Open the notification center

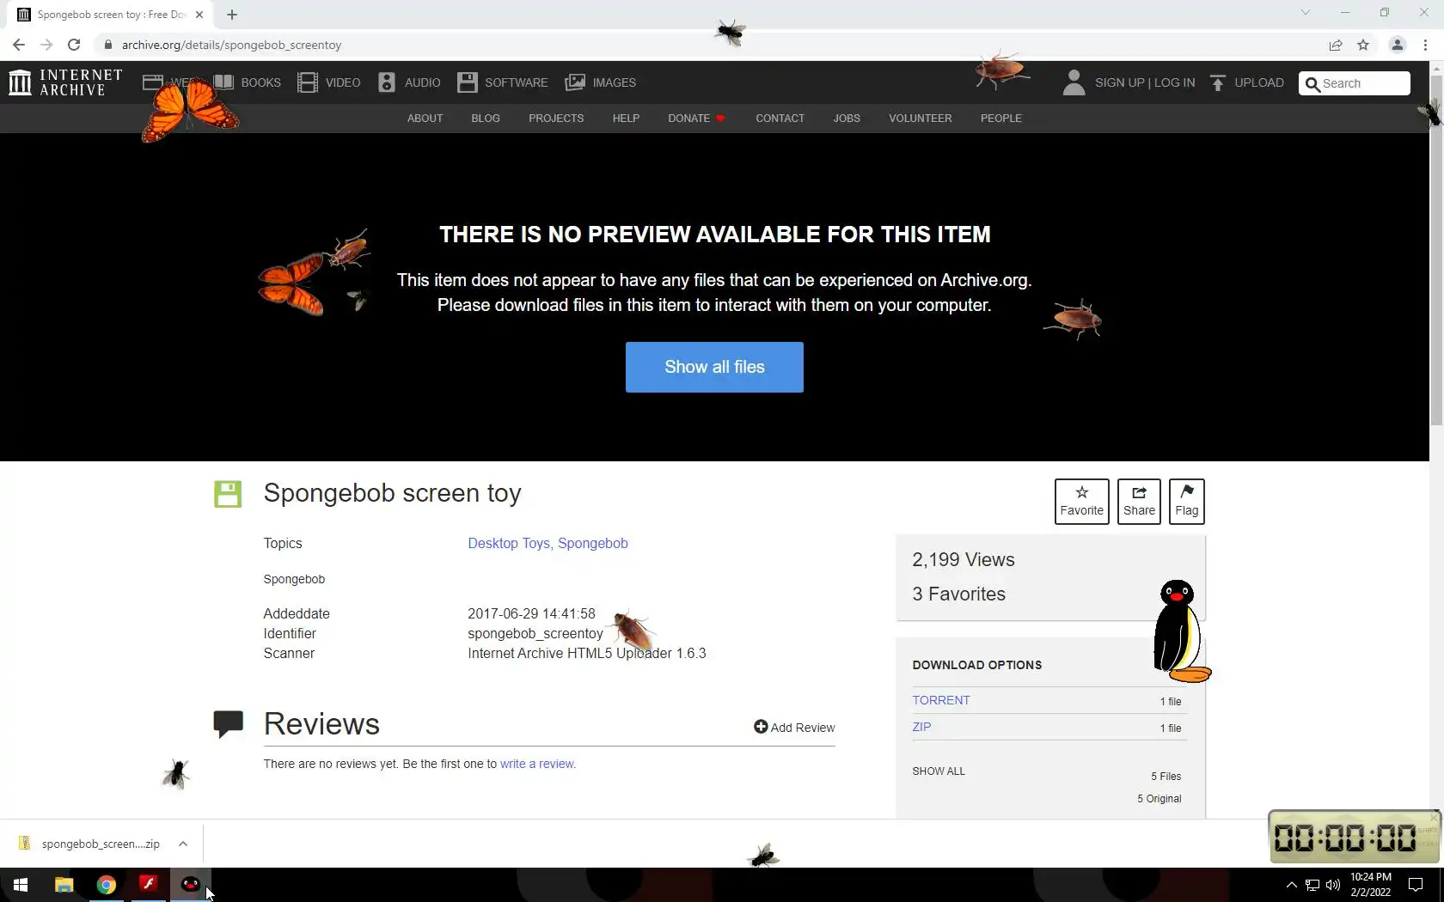(x=1416, y=885)
